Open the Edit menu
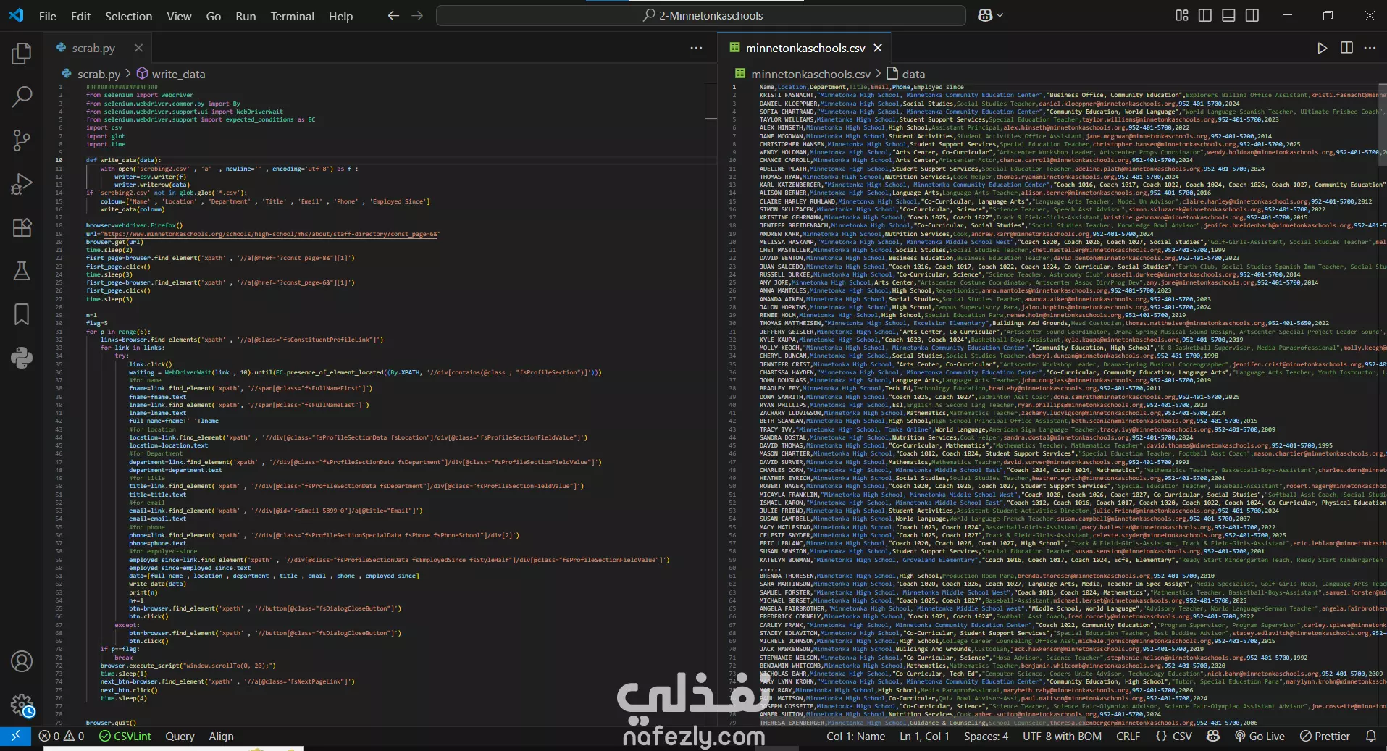This screenshot has width=1387, height=751. [x=80, y=16]
